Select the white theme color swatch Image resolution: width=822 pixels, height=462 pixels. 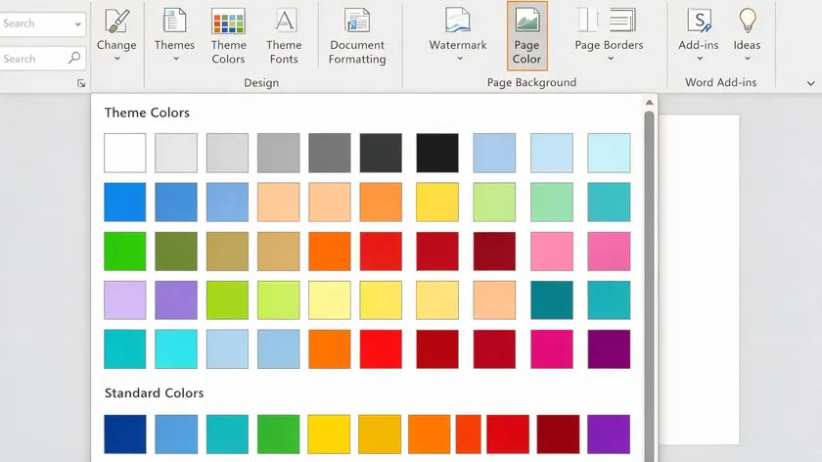pyautogui.click(x=125, y=153)
